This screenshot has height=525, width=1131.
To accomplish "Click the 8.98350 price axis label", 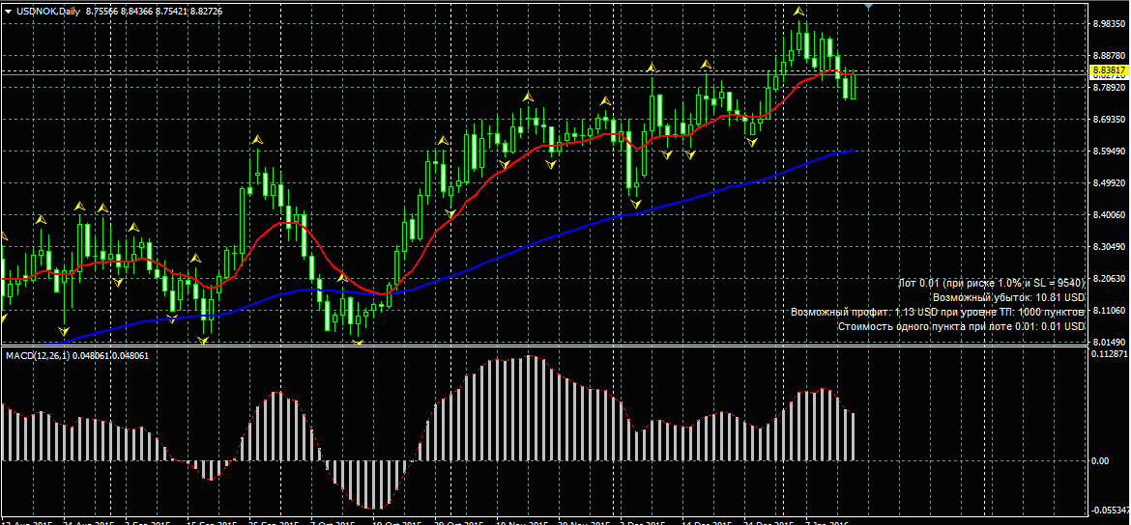I will (x=1110, y=23).
